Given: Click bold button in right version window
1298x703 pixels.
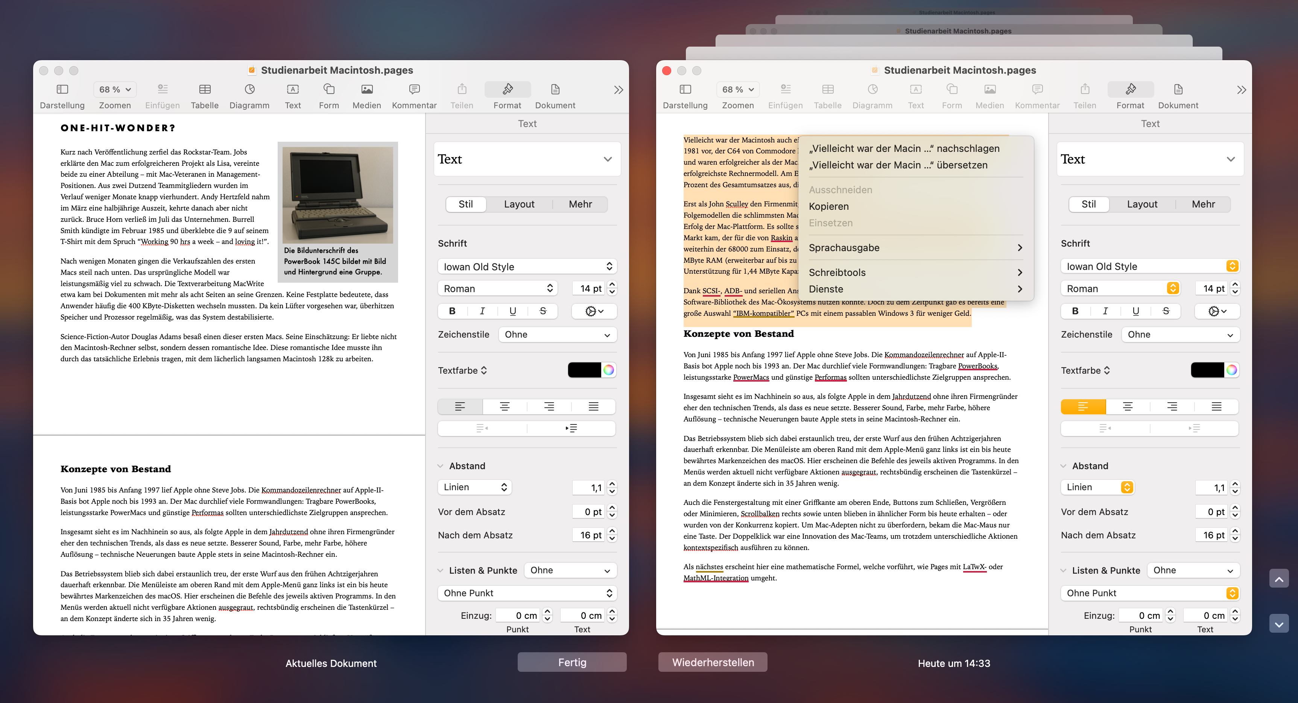Looking at the screenshot, I should click(1075, 311).
